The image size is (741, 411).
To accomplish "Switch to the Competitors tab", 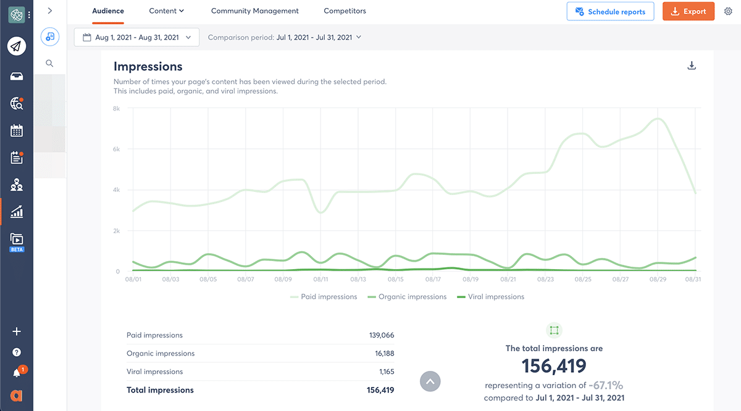I will click(x=345, y=11).
